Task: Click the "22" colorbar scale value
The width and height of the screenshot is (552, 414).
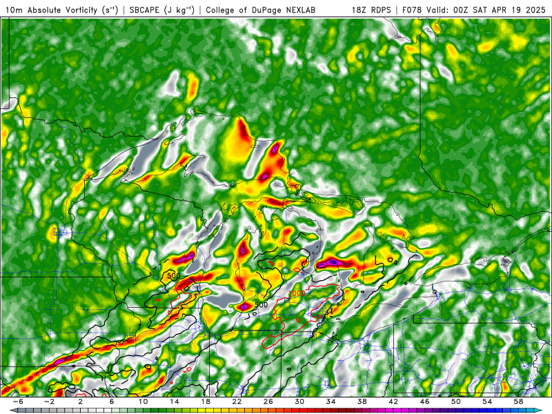Action: (x=237, y=402)
